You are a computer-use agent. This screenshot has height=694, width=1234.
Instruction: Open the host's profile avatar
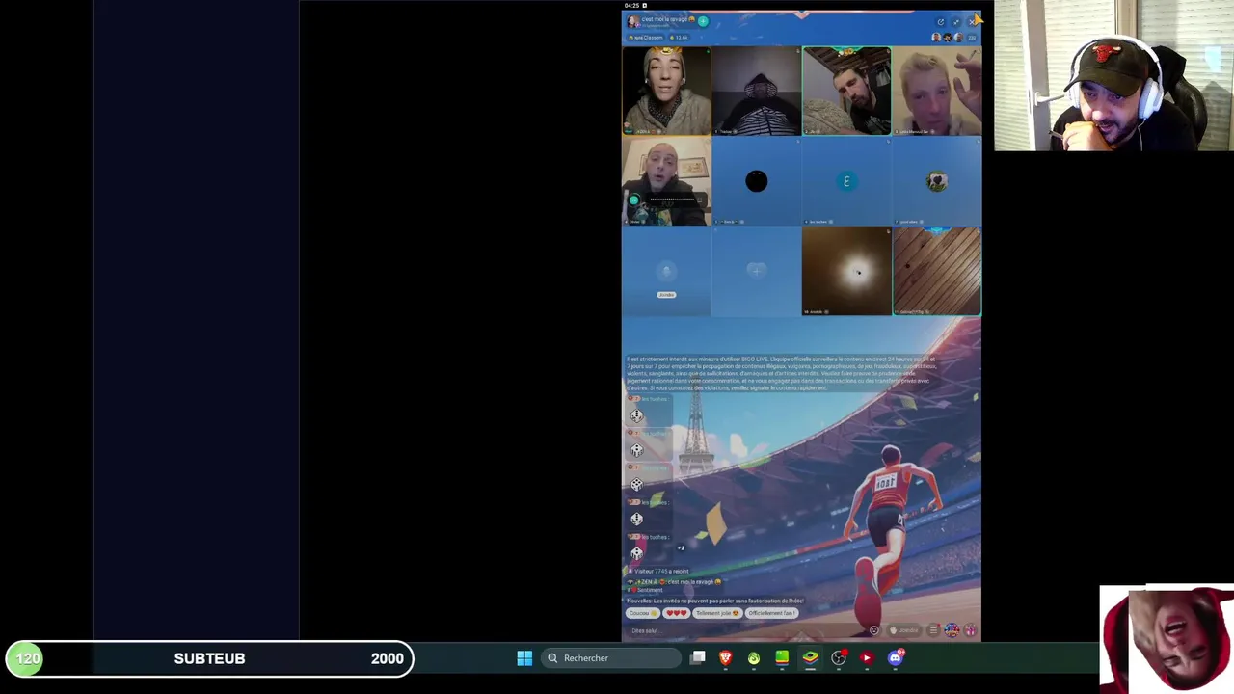point(633,21)
